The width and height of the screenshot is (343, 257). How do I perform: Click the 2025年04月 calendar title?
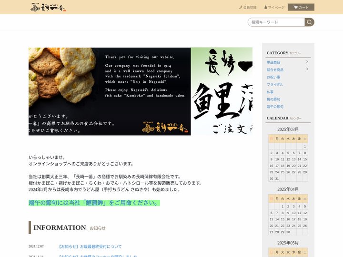tap(288, 189)
